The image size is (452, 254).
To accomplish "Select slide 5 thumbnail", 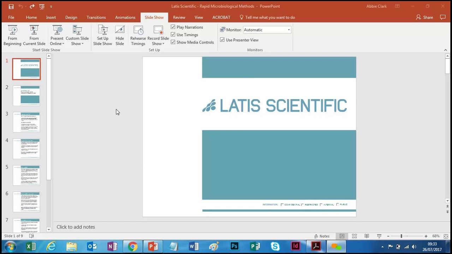I will [26, 175].
